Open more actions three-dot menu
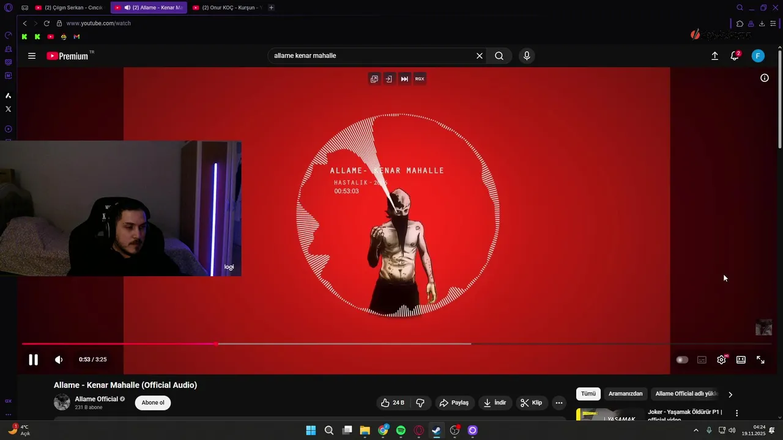This screenshot has height=440, width=783. (559, 403)
